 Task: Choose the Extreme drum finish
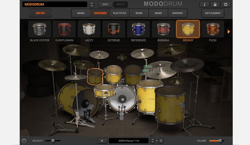click(114, 29)
